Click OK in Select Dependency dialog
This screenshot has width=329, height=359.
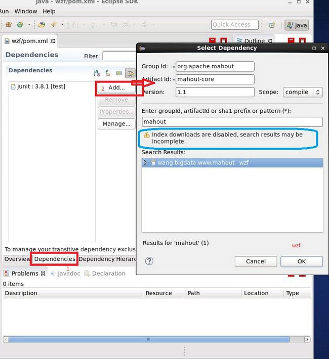coord(302,261)
